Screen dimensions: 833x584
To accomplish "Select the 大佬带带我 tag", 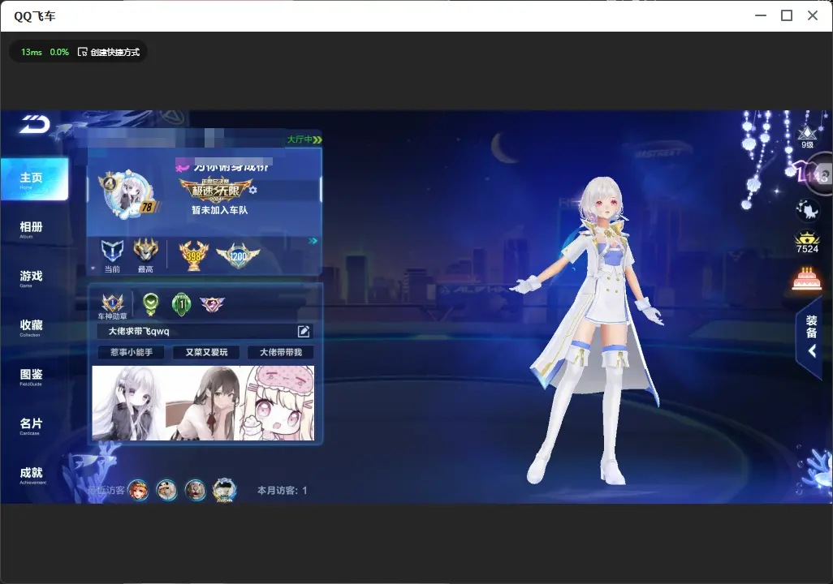I will (280, 352).
